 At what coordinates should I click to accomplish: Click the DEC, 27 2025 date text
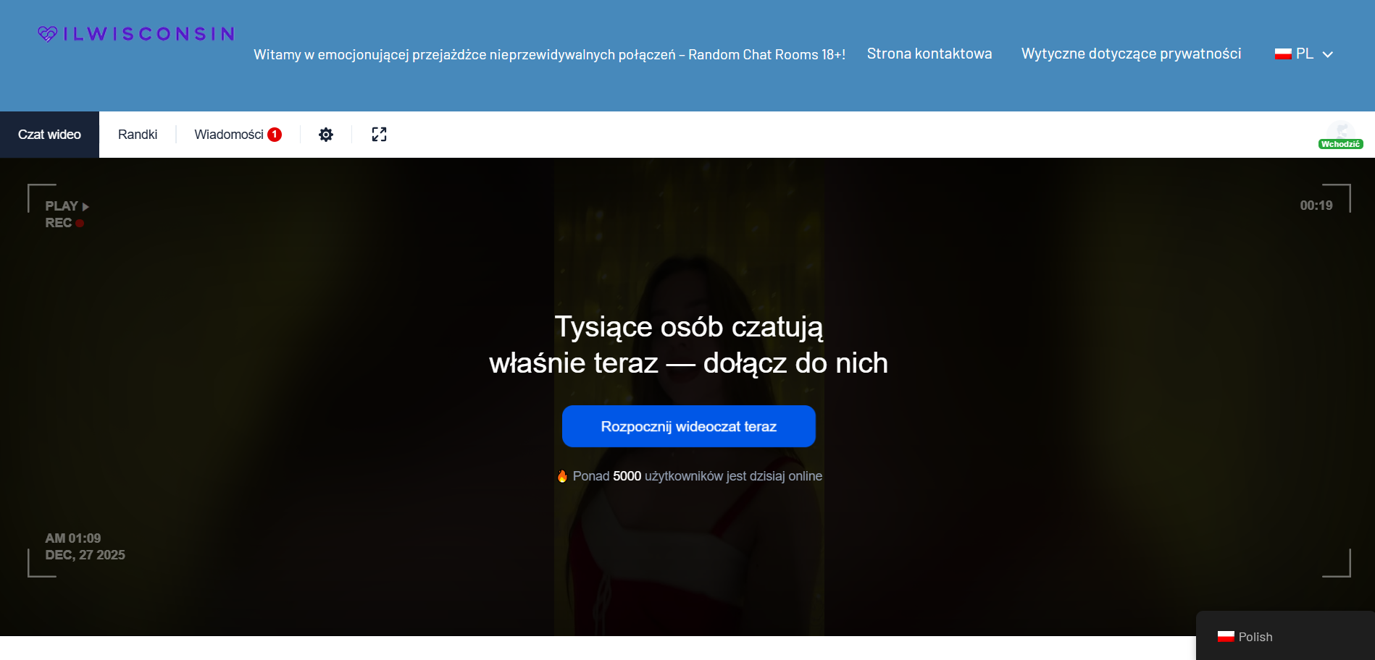pos(85,555)
